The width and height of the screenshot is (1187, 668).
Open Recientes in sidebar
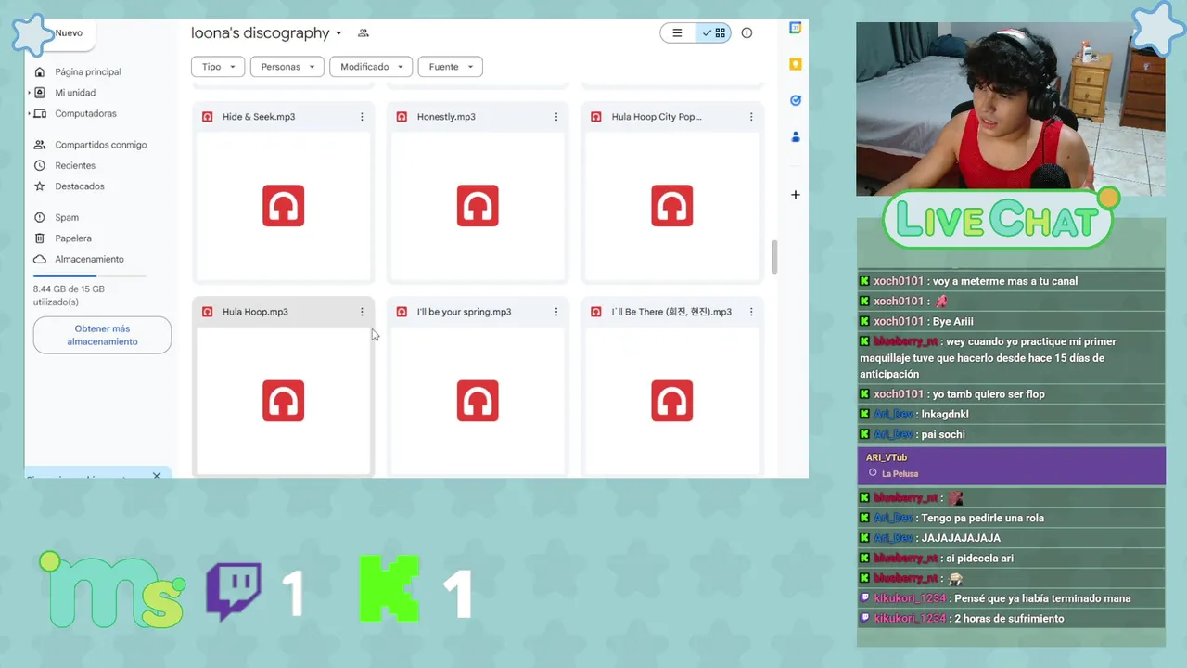tap(75, 165)
